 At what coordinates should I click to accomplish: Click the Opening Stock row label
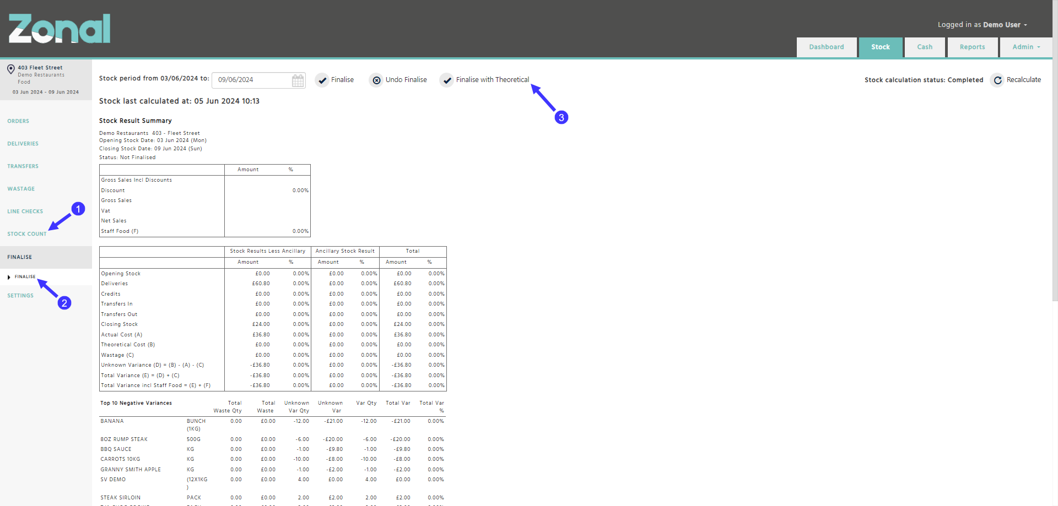[121, 274]
